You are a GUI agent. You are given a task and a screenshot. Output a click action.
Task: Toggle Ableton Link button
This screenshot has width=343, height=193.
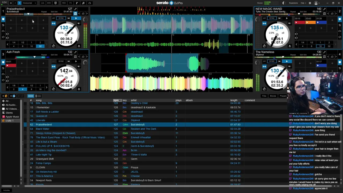click(43, 3)
